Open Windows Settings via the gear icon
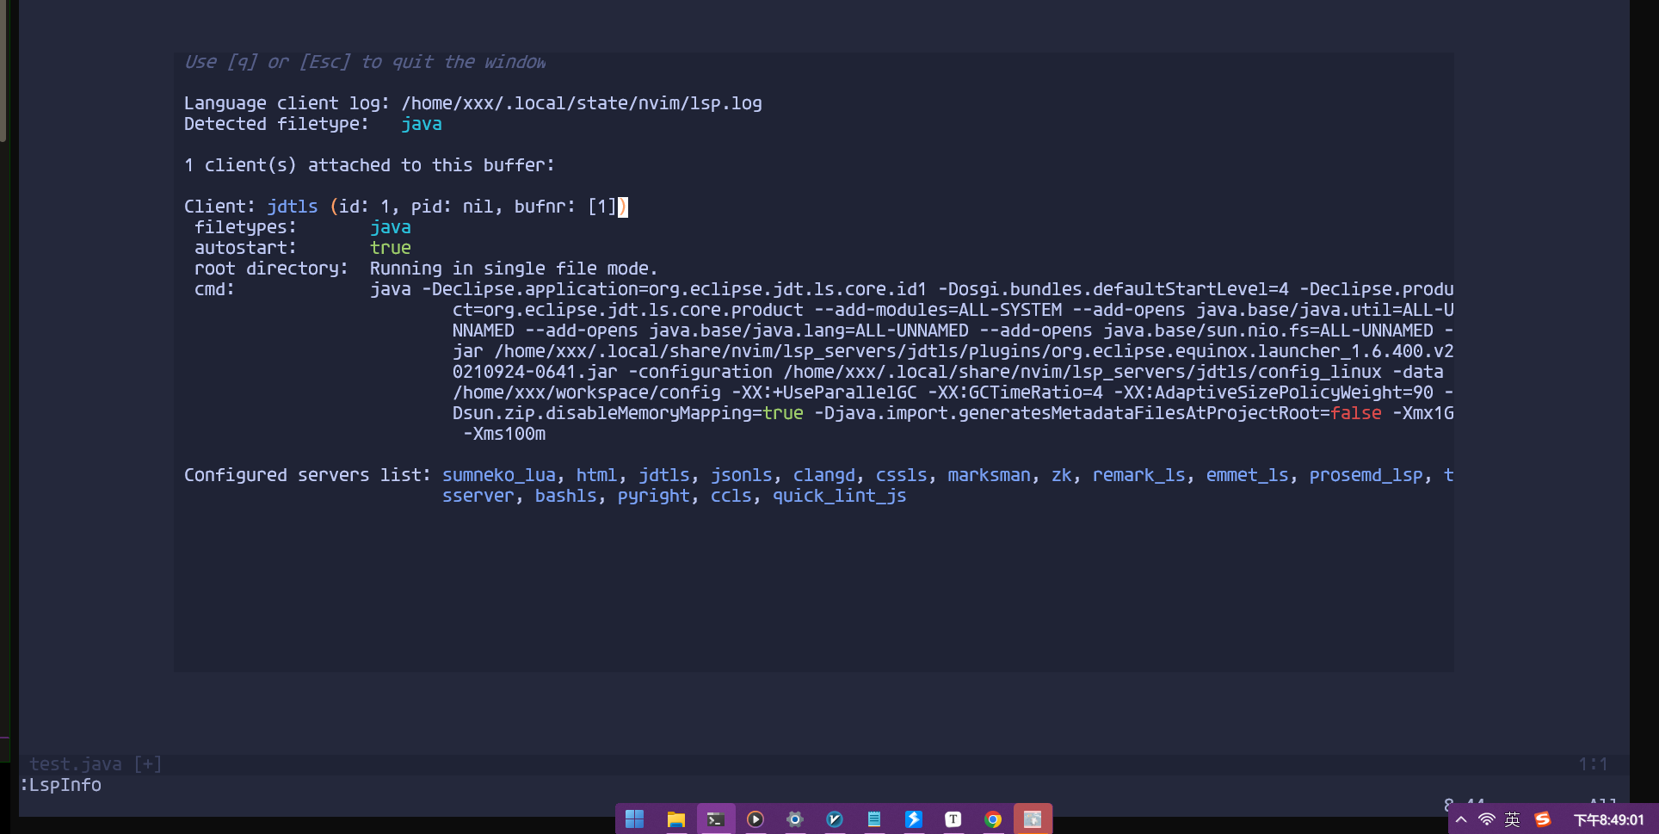 point(794,819)
